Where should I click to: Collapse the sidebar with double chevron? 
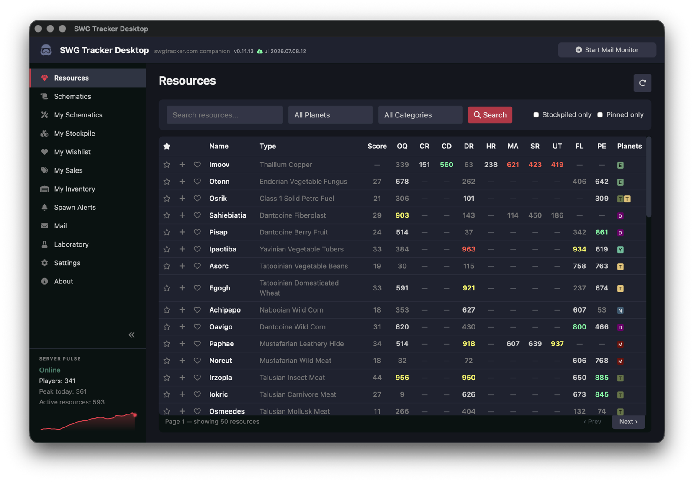(131, 335)
